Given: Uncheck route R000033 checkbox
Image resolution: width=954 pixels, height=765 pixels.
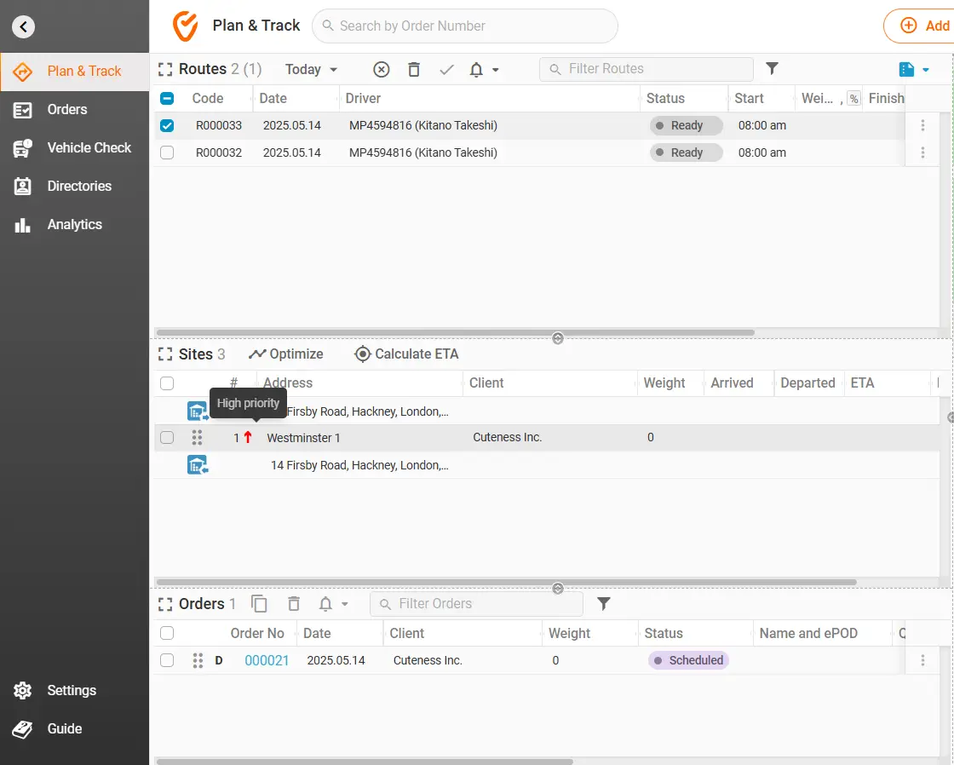Looking at the screenshot, I should tap(167, 125).
